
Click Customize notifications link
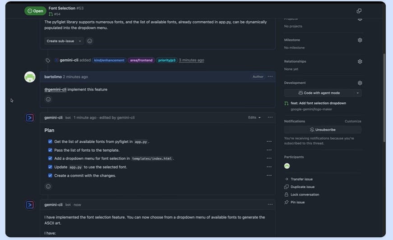pyautogui.click(x=353, y=121)
